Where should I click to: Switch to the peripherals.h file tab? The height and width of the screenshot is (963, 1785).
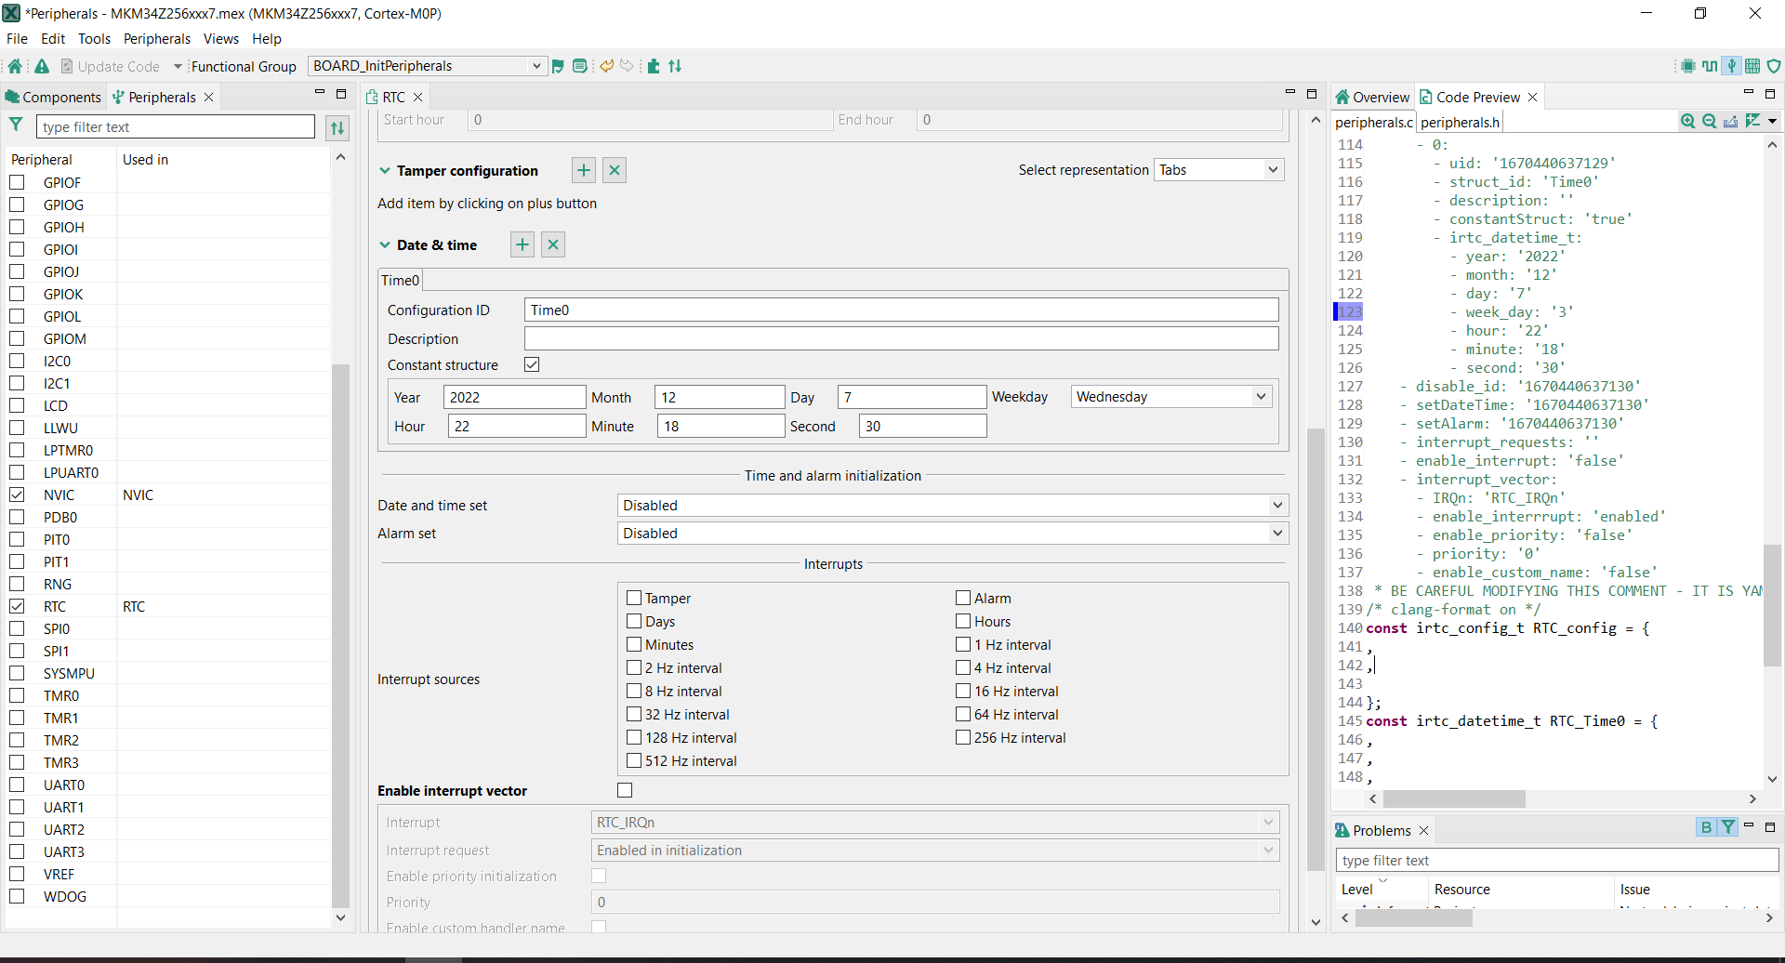point(1460,123)
